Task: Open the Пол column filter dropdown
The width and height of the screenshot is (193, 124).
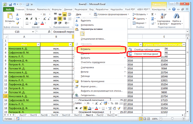Action: click(x=70, y=44)
